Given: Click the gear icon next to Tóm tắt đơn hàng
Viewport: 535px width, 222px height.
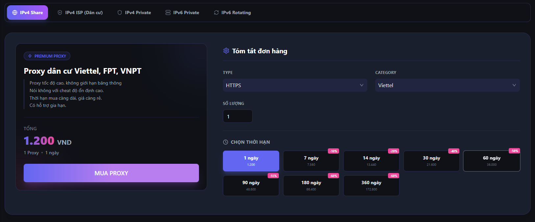Looking at the screenshot, I should coord(226,51).
